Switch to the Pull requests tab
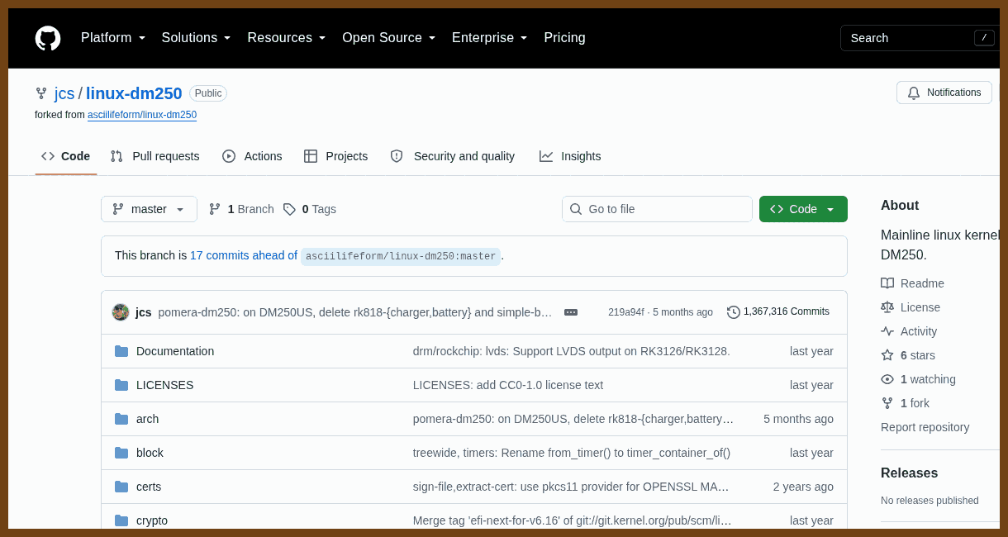Screen dimensions: 1008x537 (x=155, y=156)
